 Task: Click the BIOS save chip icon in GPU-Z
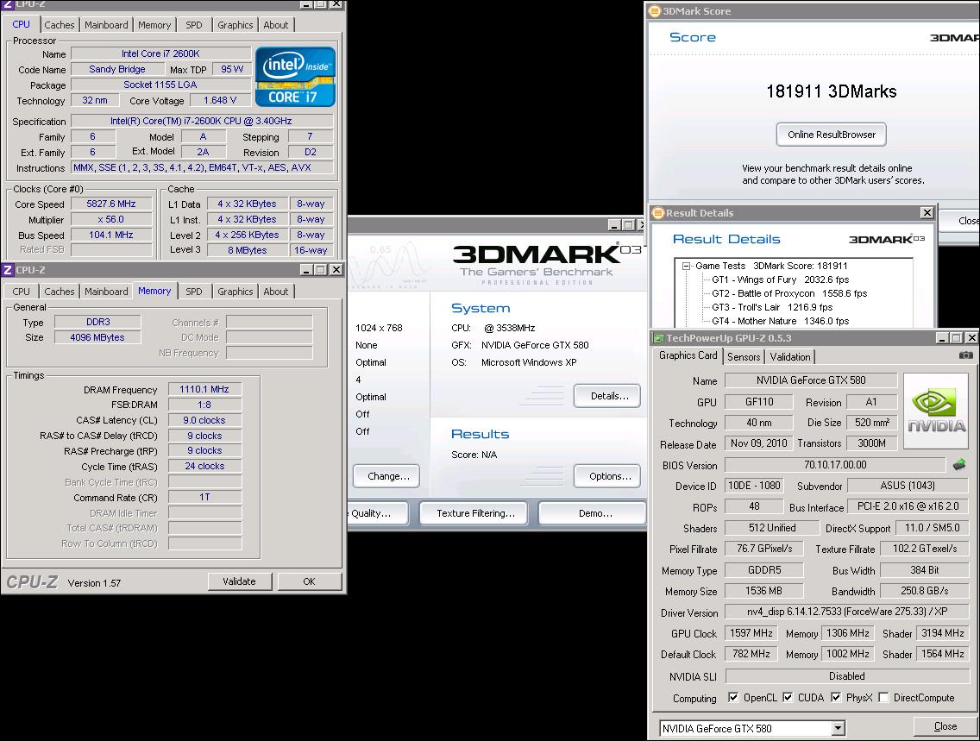coord(959,464)
